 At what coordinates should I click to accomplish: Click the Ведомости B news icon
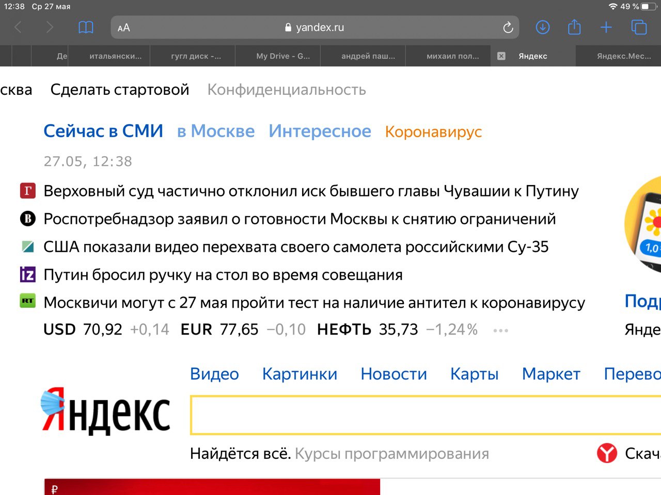28,219
